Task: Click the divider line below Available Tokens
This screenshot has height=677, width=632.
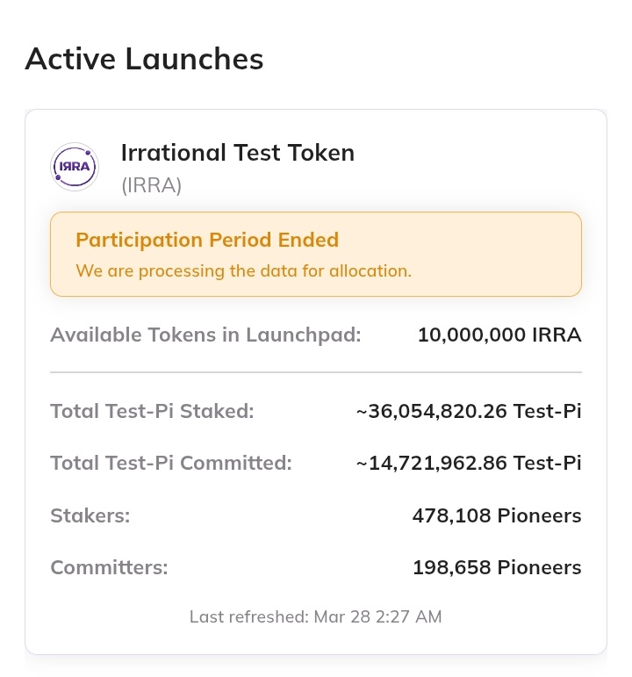Action: (x=316, y=372)
